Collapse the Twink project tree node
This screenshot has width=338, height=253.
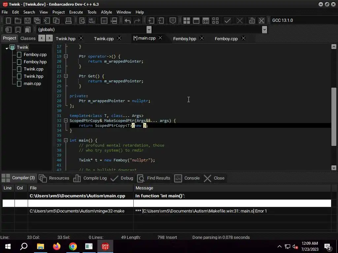coord(7,48)
